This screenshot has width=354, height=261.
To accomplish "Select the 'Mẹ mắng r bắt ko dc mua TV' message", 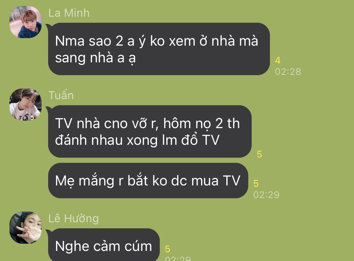I will [x=148, y=180].
